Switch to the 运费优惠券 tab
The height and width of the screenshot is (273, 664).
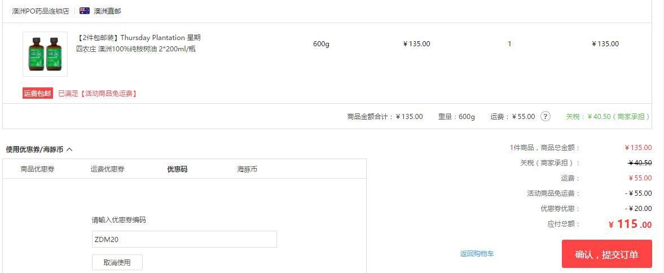click(x=108, y=169)
